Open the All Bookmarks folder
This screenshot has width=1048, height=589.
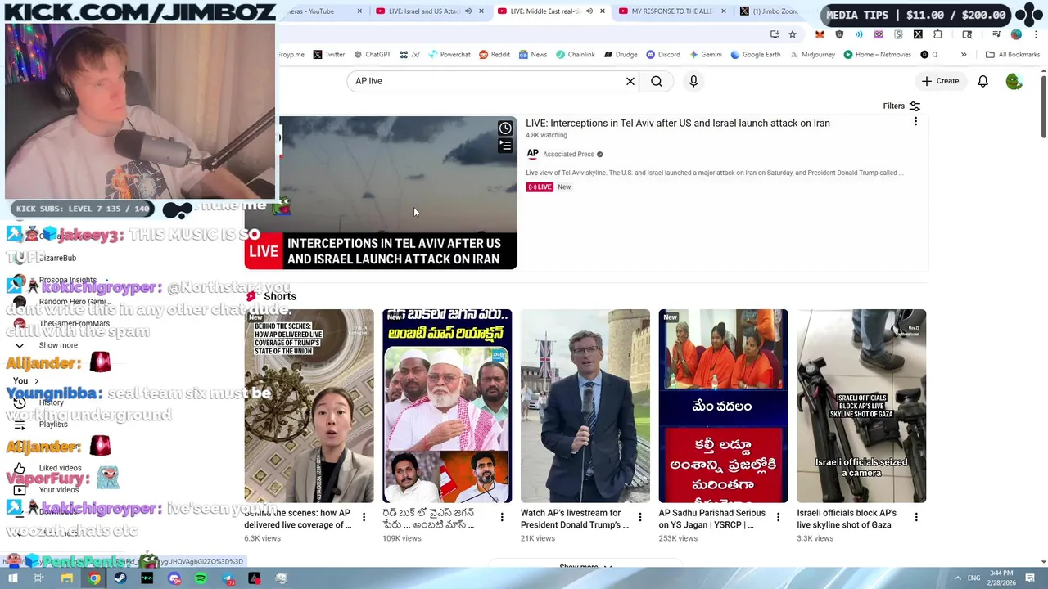[1013, 55]
